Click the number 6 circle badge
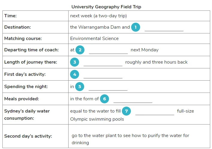Viewport: 212px width, 149px height. (x=105, y=99)
